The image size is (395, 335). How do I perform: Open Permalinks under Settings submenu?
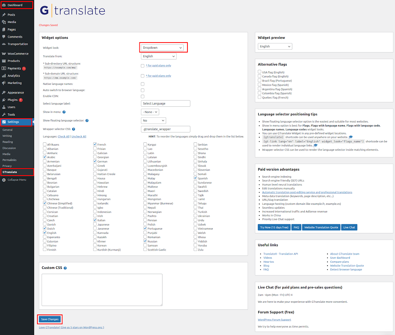coord(10,160)
